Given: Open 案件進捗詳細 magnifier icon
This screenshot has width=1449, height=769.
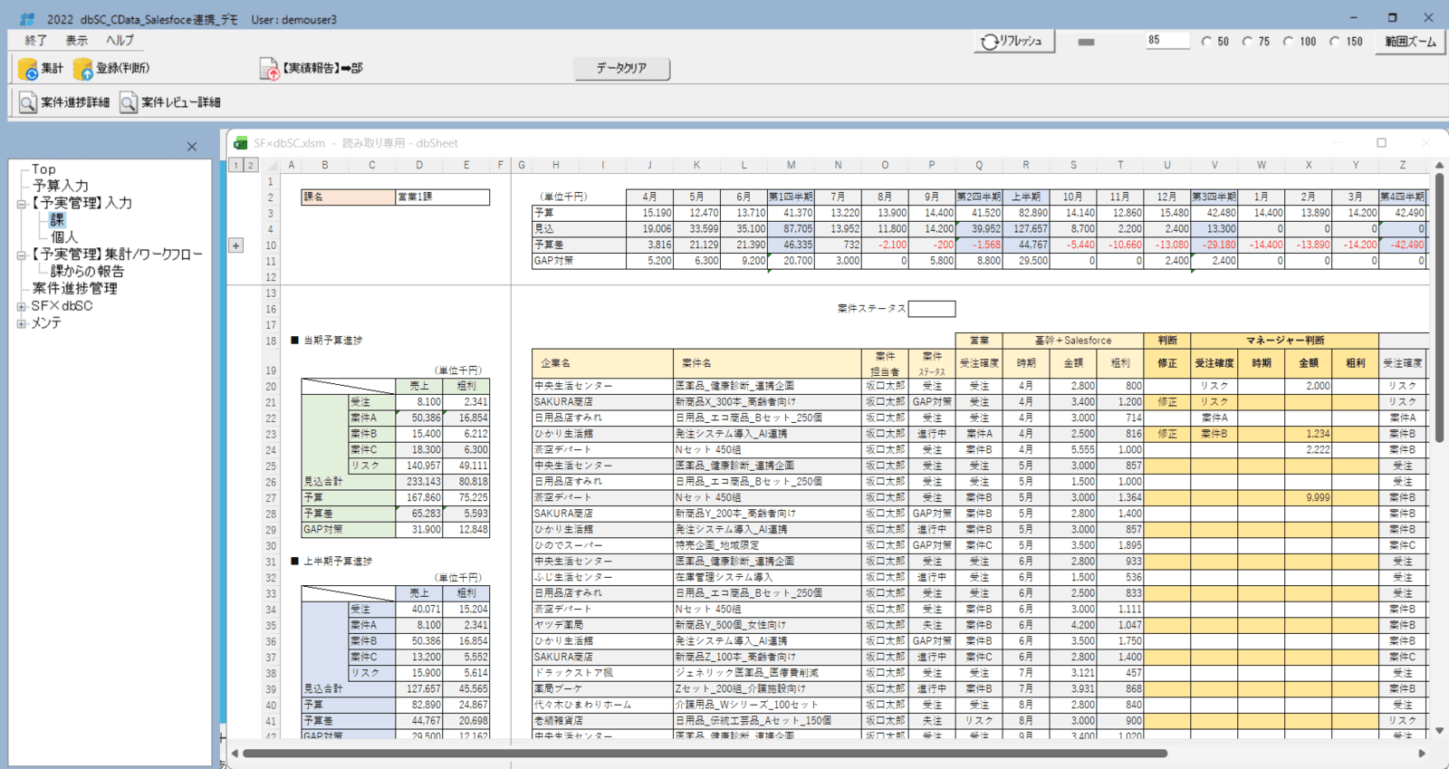Looking at the screenshot, I should pos(28,102).
